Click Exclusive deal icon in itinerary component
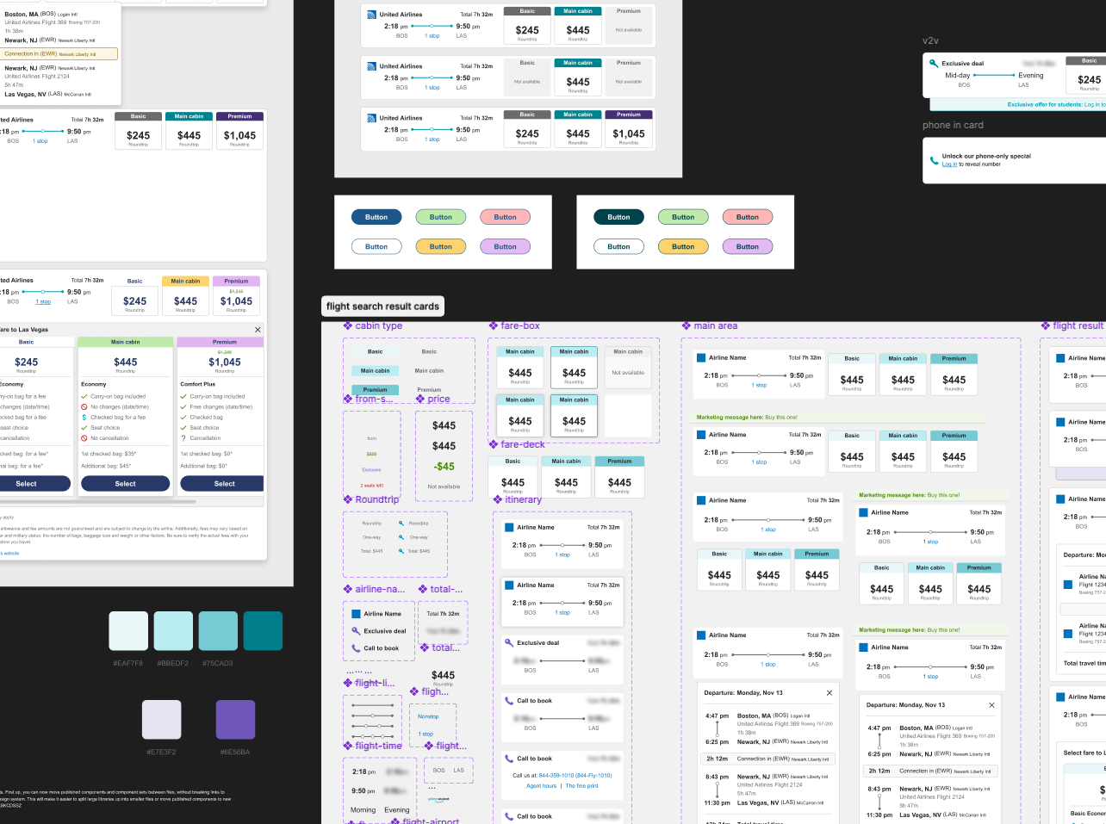Image resolution: width=1106 pixels, height=824 pixels. click(x=509, y=642)
